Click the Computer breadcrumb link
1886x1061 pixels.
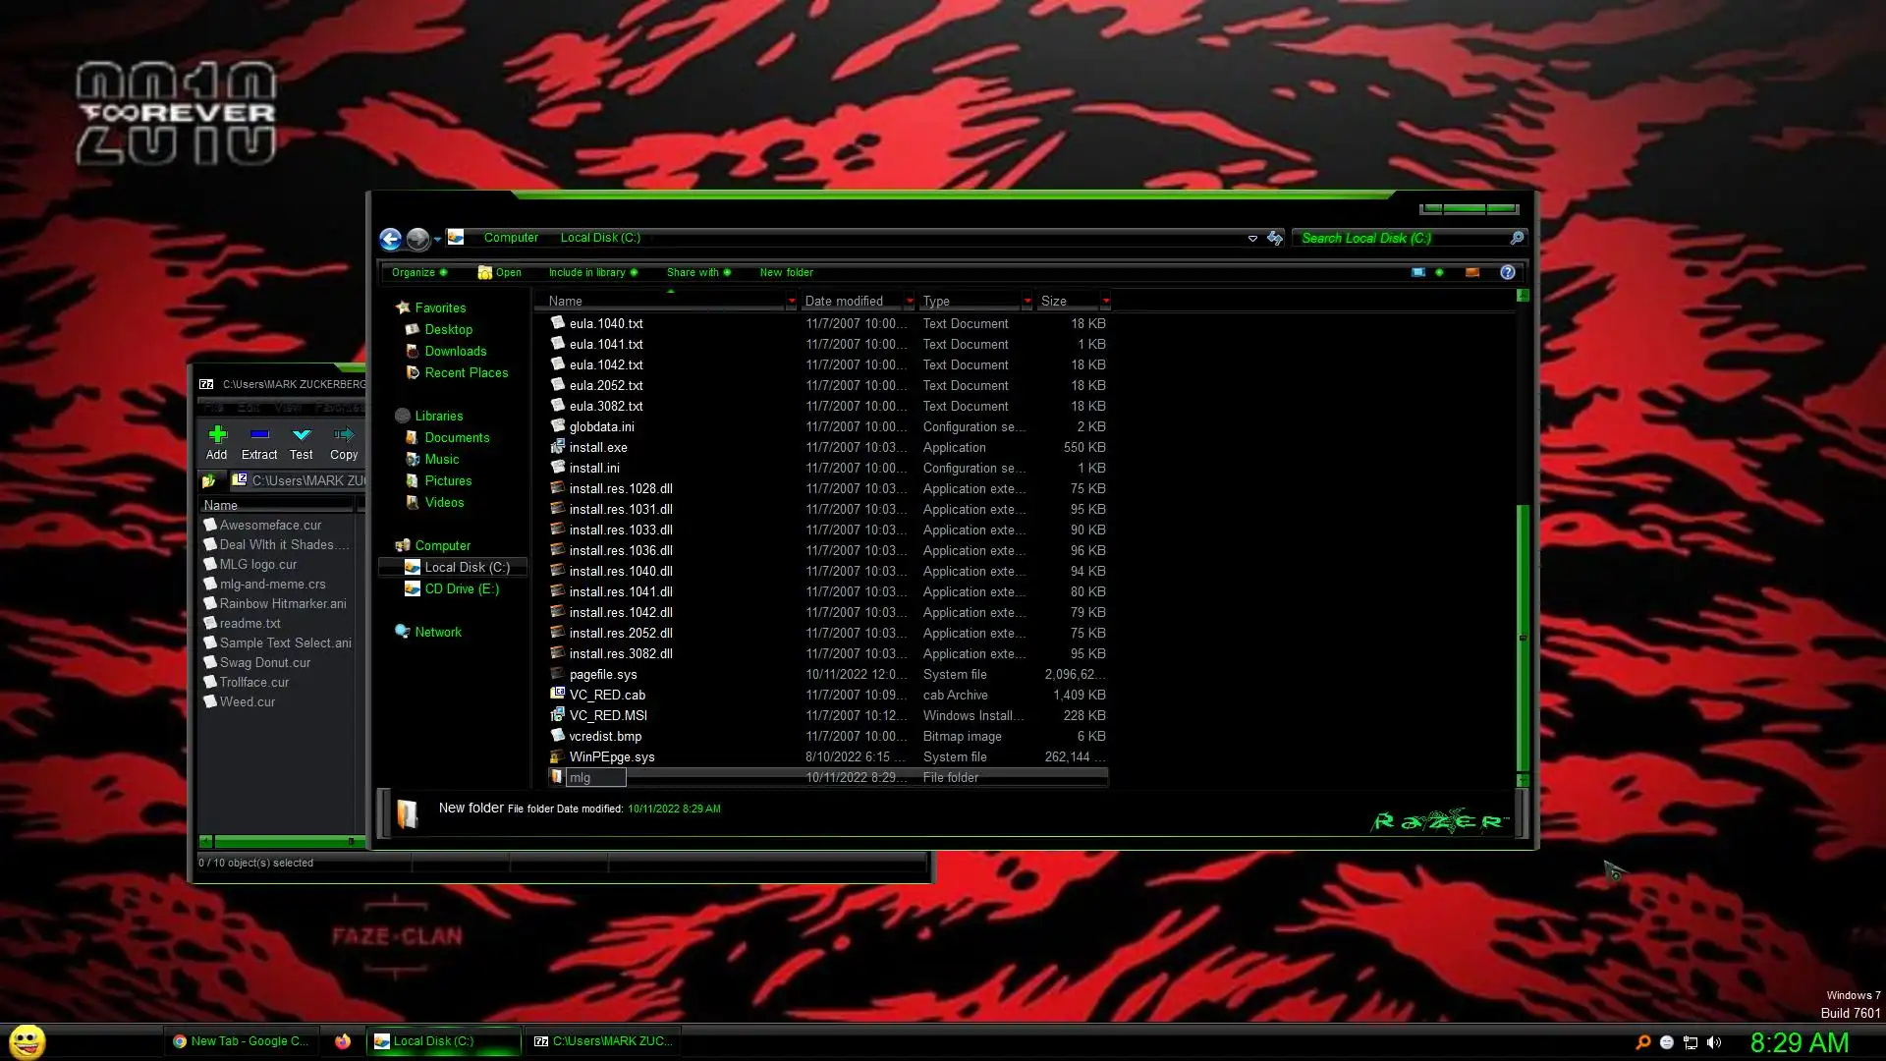(511, 238)
